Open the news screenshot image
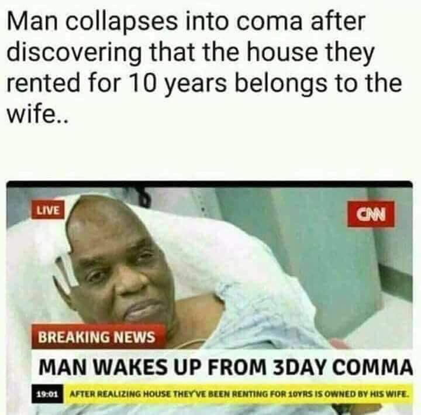421x415 pixels. (x=209, y=298)
